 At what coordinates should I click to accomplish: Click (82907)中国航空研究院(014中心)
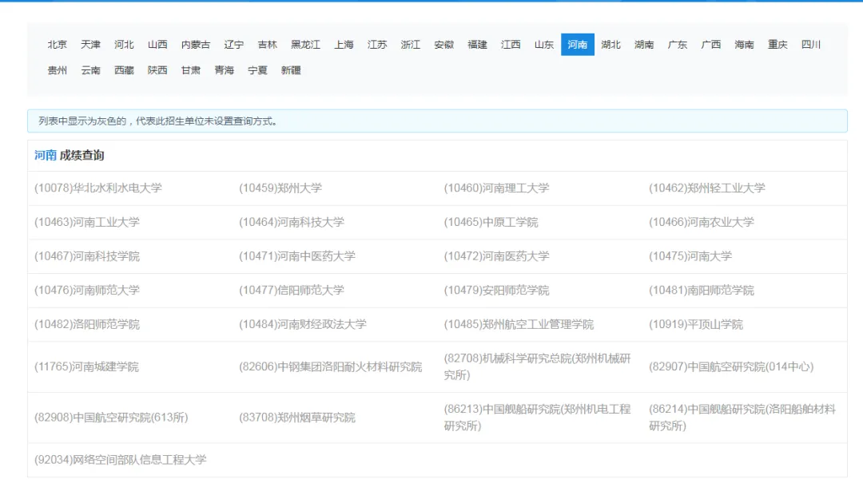coord(731,367)
